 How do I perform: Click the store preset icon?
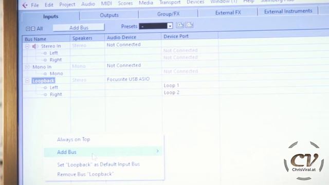(x=180, y=25)
